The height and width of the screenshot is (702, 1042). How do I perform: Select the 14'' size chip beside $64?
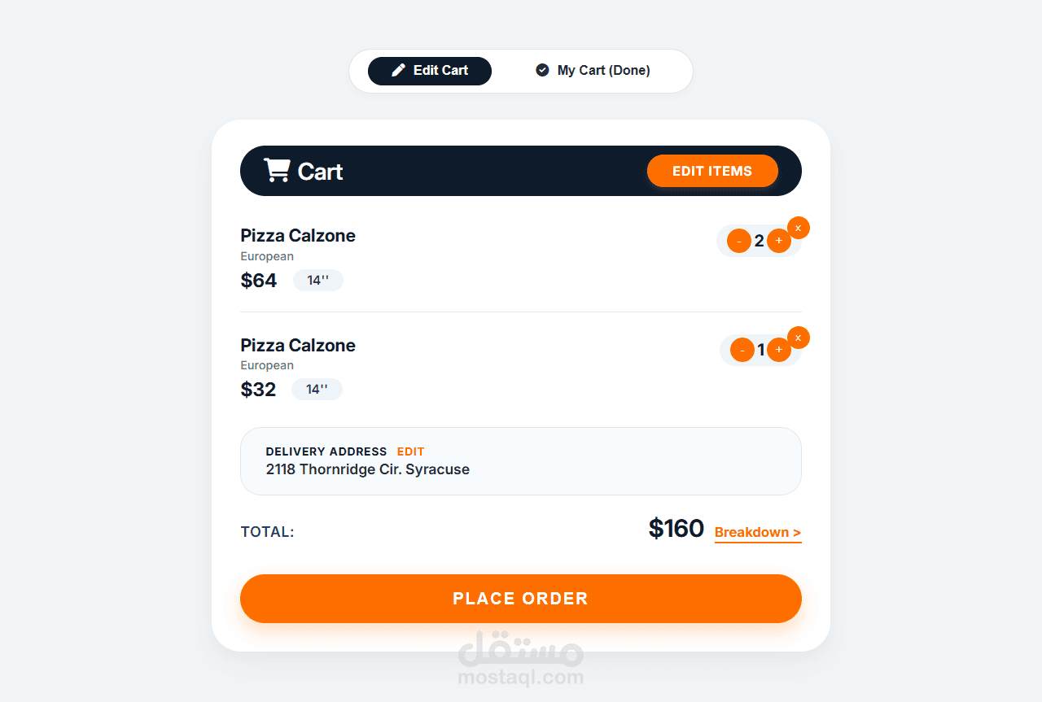tap(317, 281)
